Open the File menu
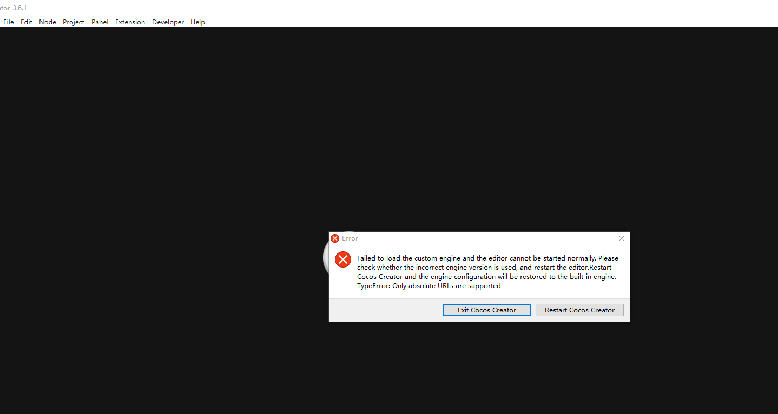The width and height of the screenshot is (778, 414). tap(9, 22)
